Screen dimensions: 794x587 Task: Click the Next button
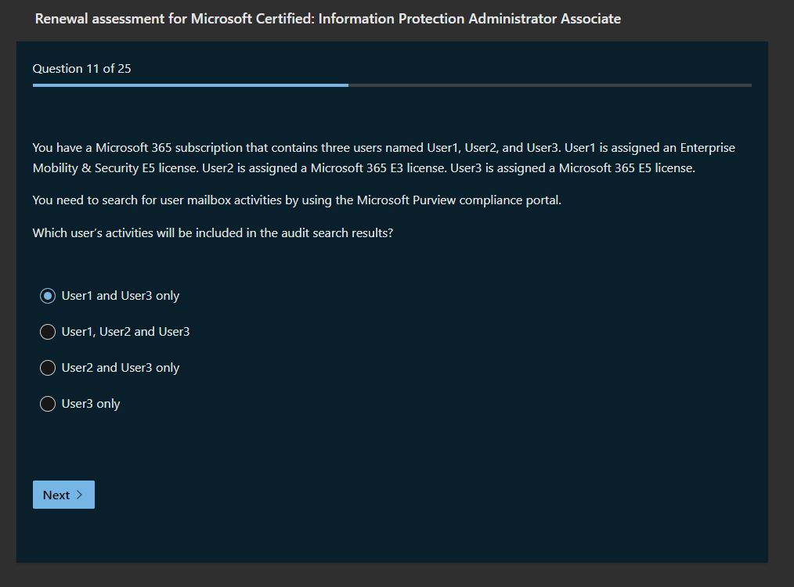click(63, 495)
